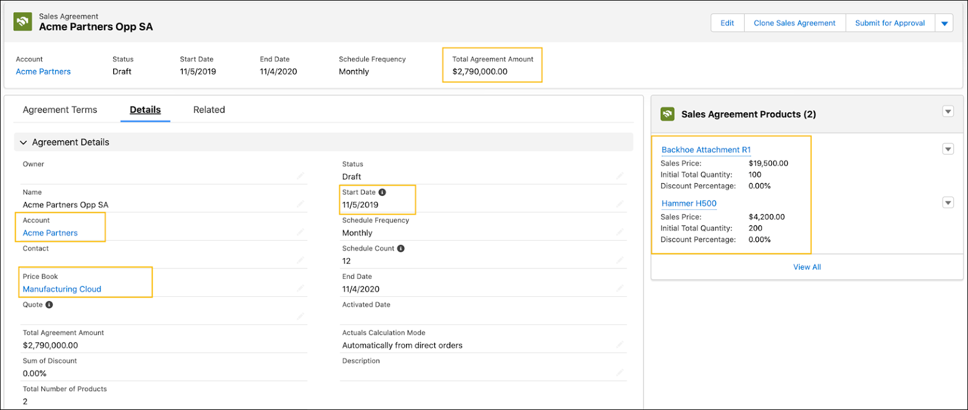Click the info icon beside Start Date label

382,192
